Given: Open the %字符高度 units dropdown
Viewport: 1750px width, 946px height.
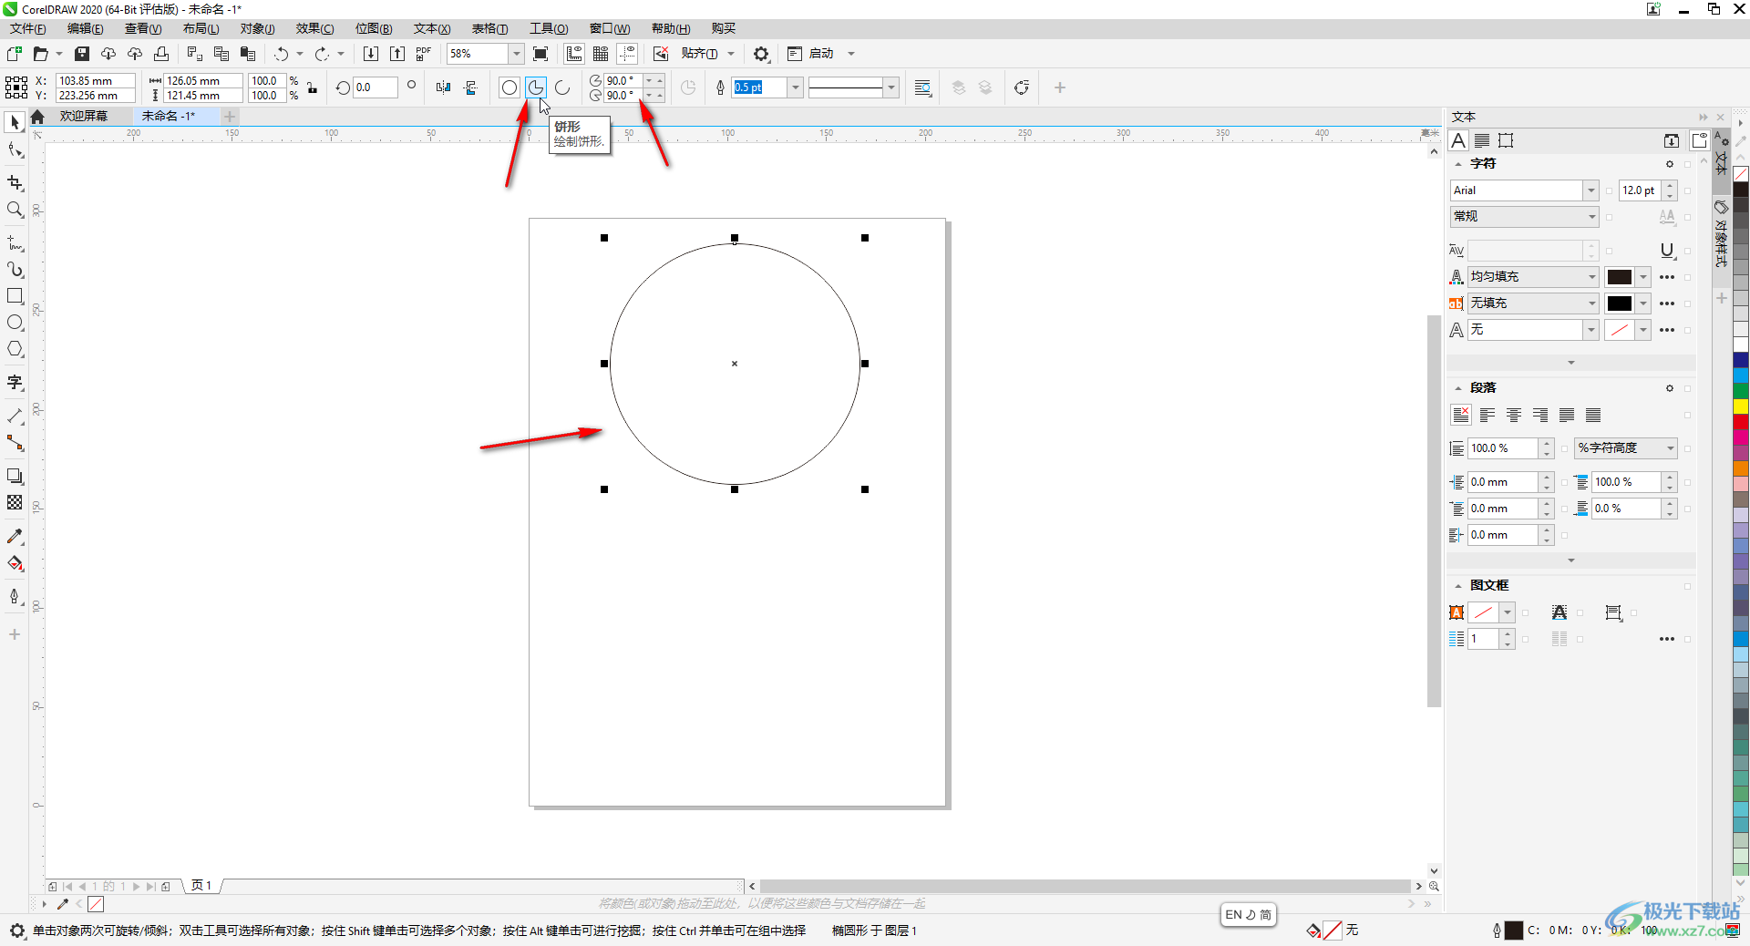Looking at the screenshot, I should pos(1671,448).
